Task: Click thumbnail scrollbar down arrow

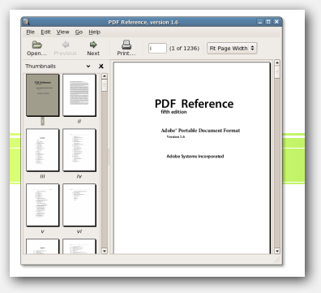Action: (105, 251)
